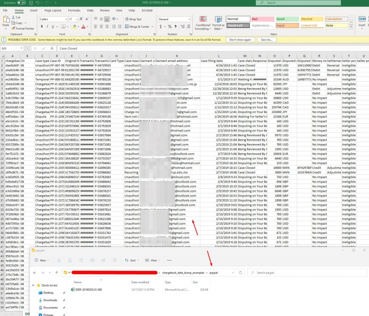
Task: Apply the Bad cell style swatch
Action: 261,19
